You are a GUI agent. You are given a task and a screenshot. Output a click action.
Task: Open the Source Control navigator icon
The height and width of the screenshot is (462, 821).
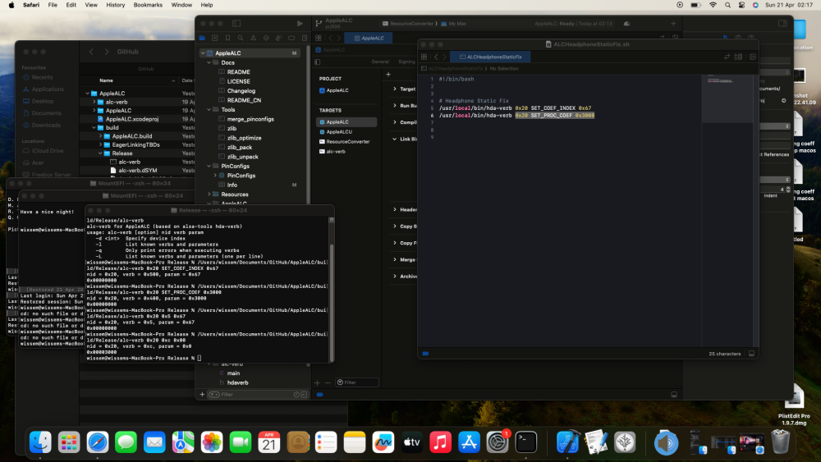click(x=214, y=38)
